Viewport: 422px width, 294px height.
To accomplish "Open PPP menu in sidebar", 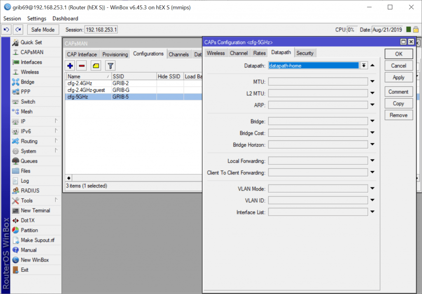I will (x=25, y=92).
